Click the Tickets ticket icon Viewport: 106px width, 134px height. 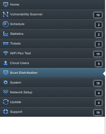[x=6, y=43]
